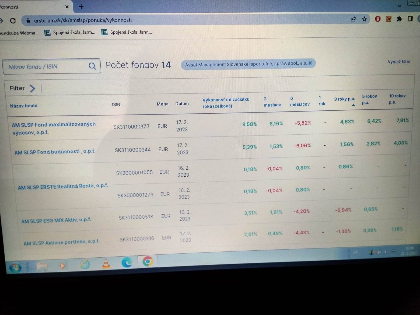Viewport: 420px width, 315px height.
Task: Clear filters with Vymaž filter
Action: 399,62
